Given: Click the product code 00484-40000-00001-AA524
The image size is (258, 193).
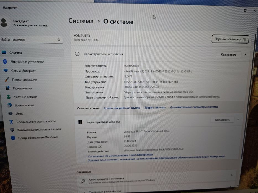Looking at the screenshot, I should [141, 87].
